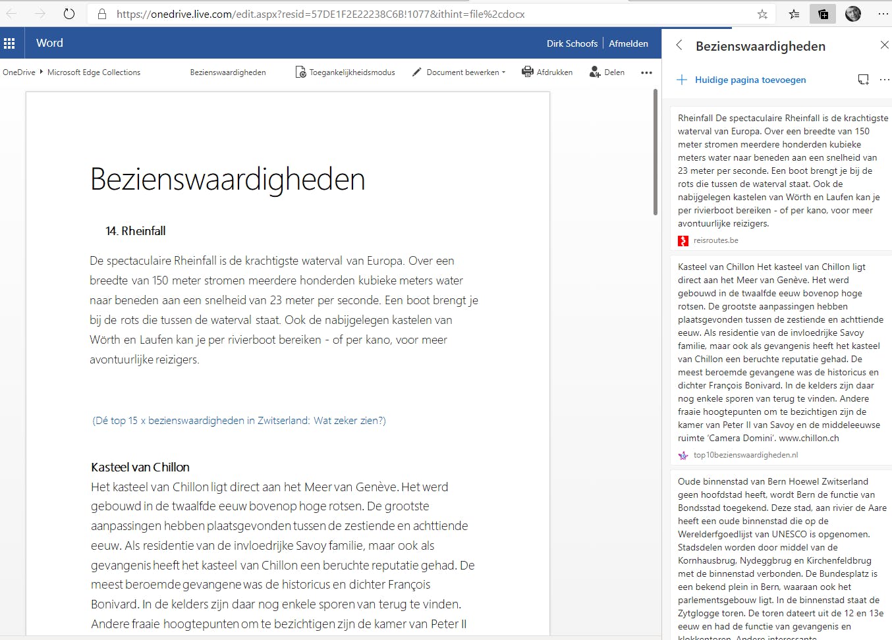This screenshot has width=892, height=640.
Task: Open the top 15 bezienswaardigheden Zwitserland link
Action: point(239,420)
